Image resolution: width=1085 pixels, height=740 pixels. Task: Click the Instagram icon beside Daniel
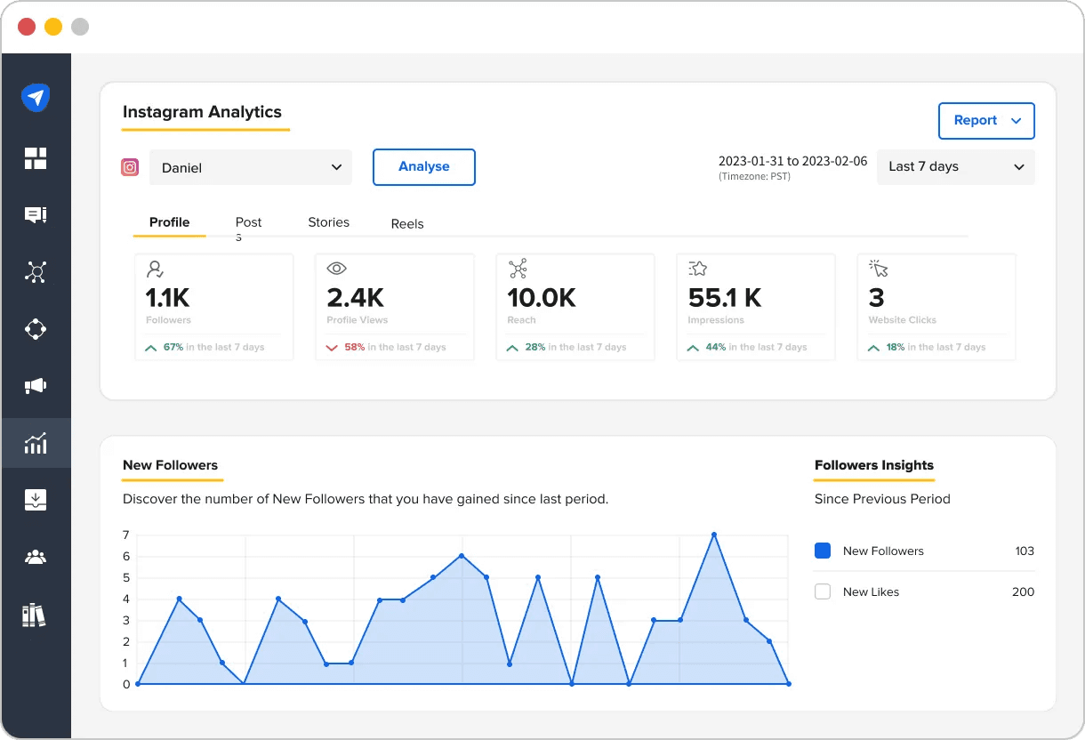click(x=130, y=166)
